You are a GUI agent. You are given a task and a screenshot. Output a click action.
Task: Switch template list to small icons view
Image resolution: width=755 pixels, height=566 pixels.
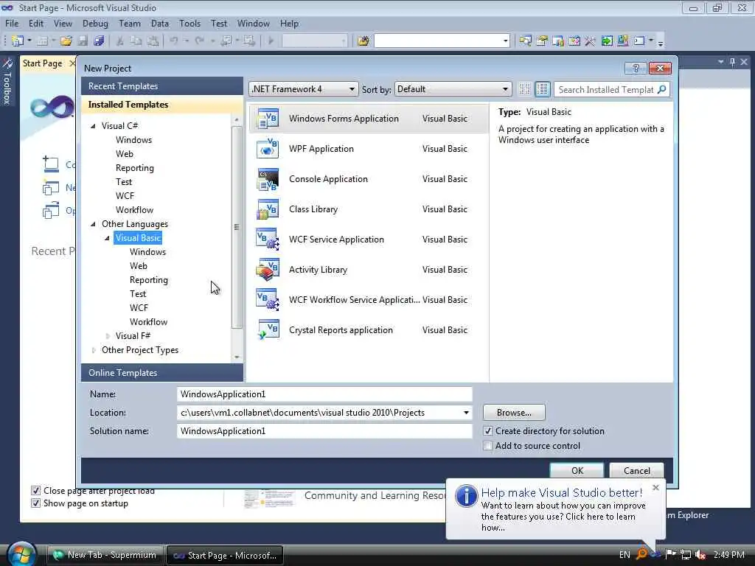(524, 89)
